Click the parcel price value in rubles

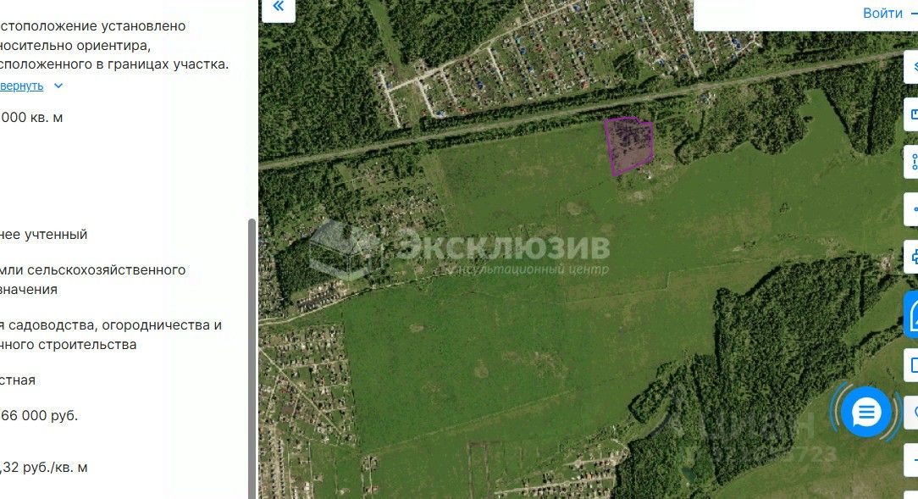pyautogui.click(x=39, y=416)
